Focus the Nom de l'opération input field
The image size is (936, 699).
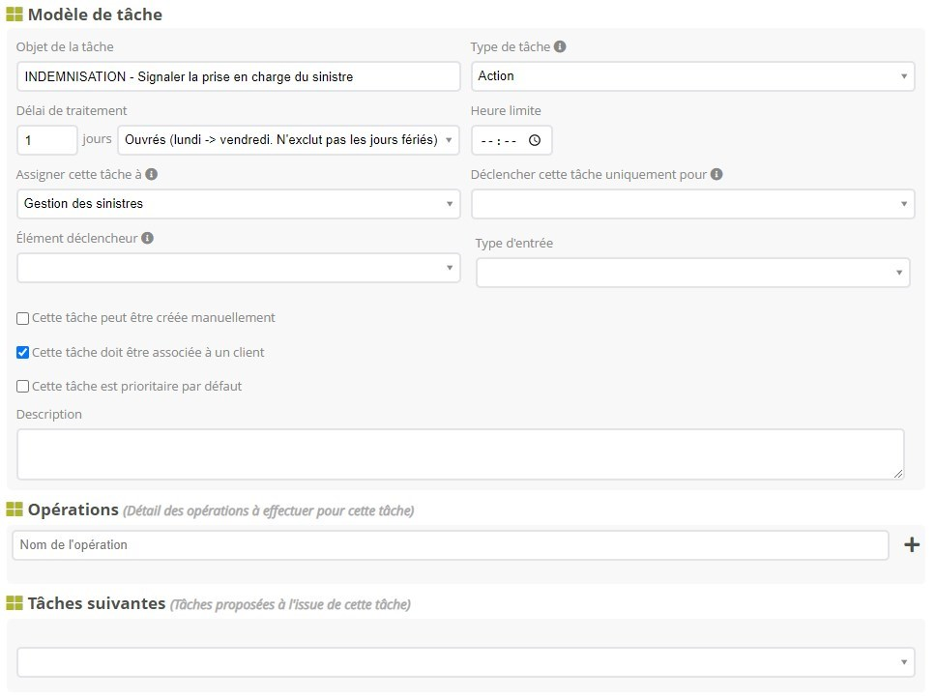tap(450, 545)
